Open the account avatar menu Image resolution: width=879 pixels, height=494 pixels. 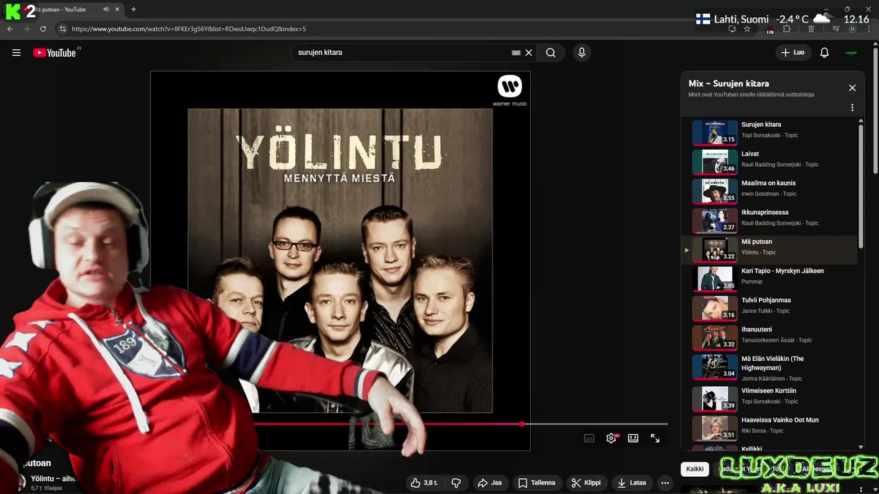pos(852,53)
